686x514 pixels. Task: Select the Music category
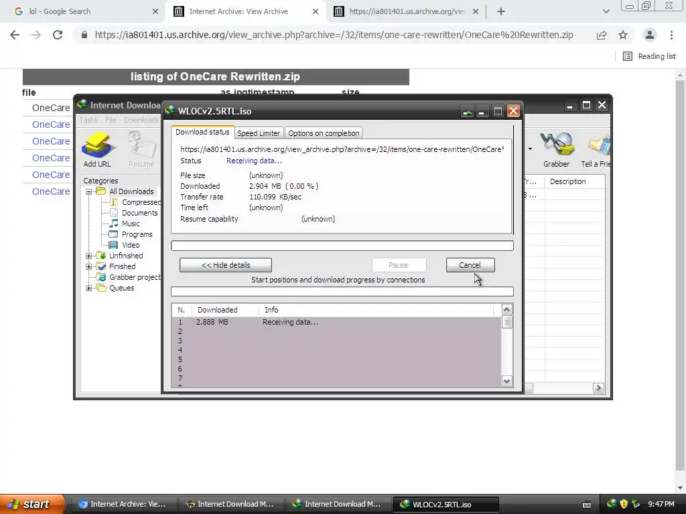[125, 224]
